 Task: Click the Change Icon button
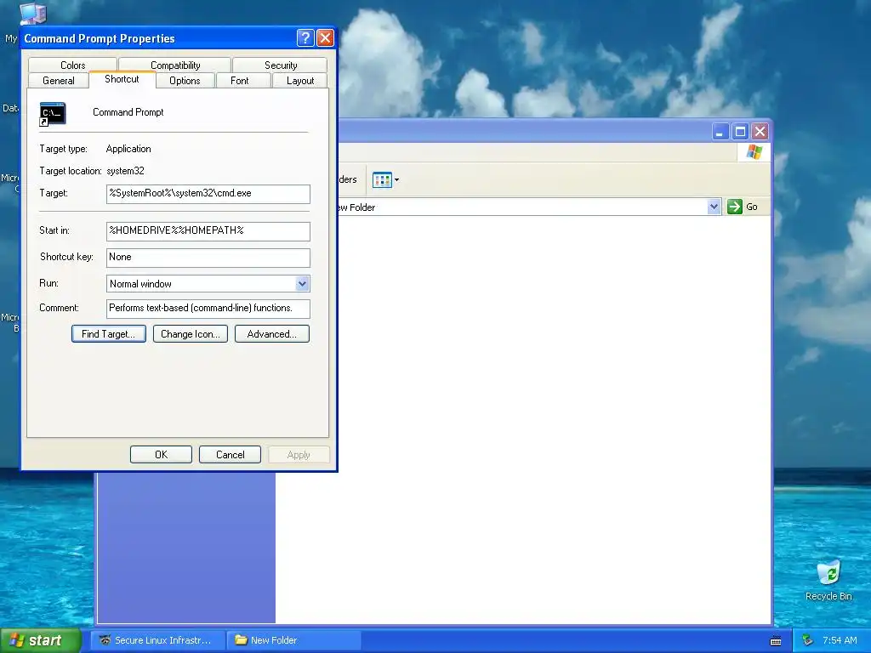point(190,333)
